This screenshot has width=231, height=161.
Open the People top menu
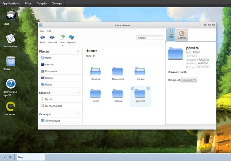click(x=41, y=4)
